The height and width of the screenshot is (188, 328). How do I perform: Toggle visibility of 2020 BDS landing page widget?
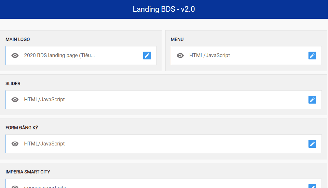15,56
